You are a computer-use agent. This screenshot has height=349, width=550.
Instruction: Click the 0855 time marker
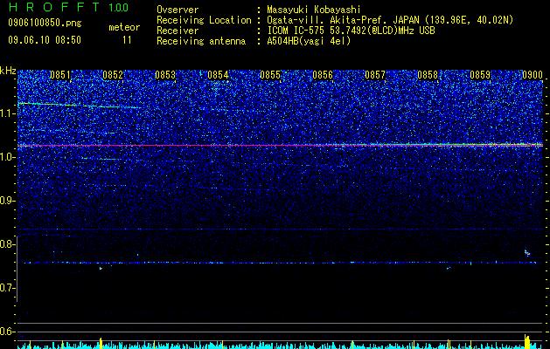[270, 75]
